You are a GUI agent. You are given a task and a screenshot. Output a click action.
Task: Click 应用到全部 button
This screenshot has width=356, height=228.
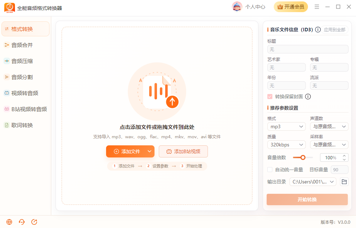(x=334, y=30)
